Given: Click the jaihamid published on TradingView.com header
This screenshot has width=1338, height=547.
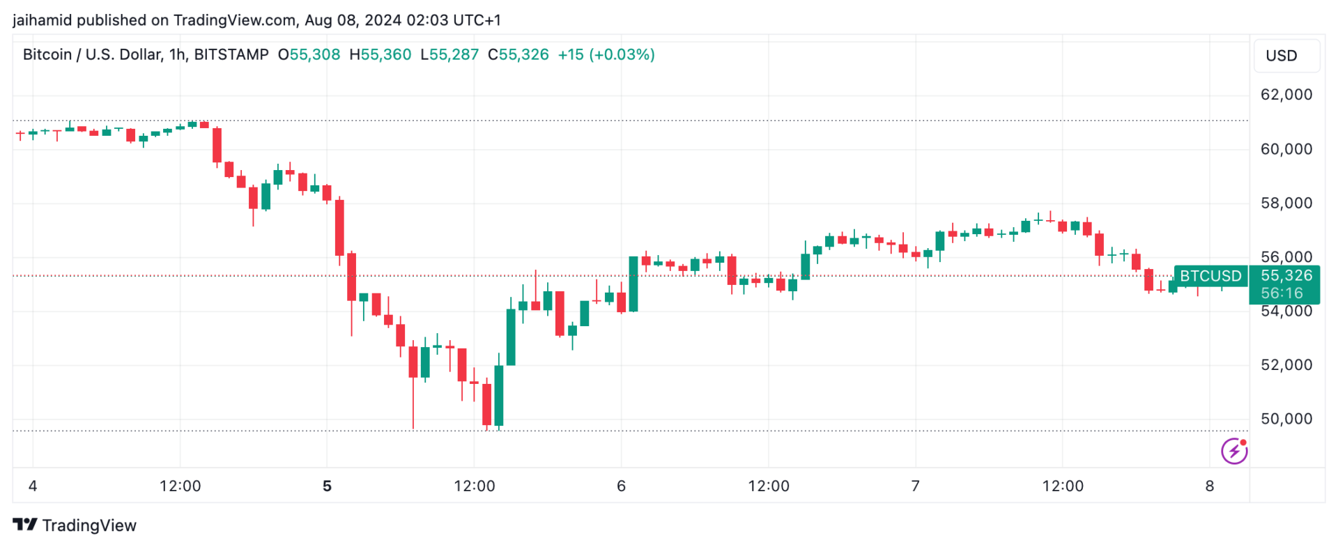Looking at the screenshot, I should tap(256, 20).
